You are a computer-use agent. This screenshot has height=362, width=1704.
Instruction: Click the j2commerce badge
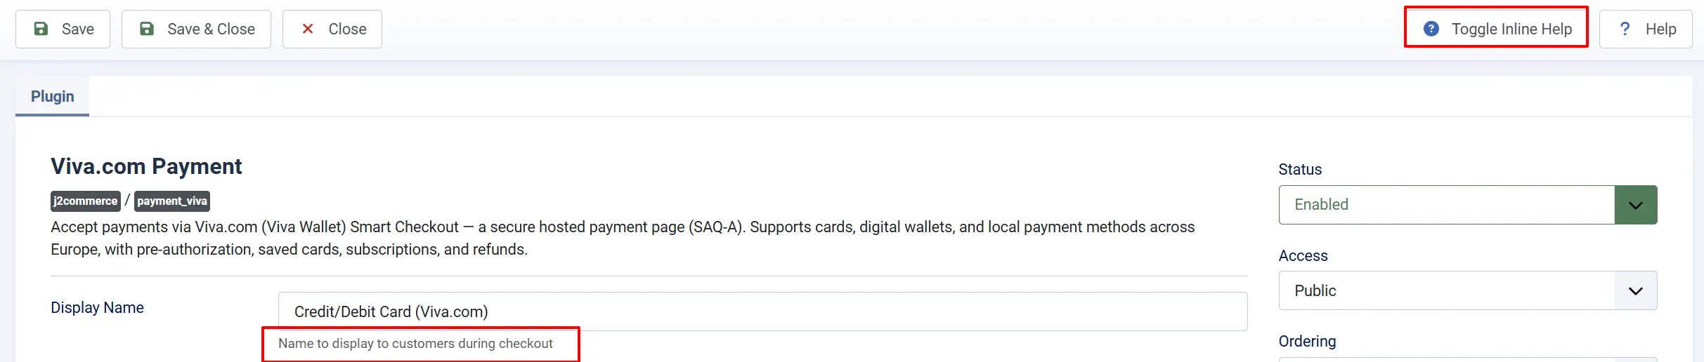tap(86, 201)
